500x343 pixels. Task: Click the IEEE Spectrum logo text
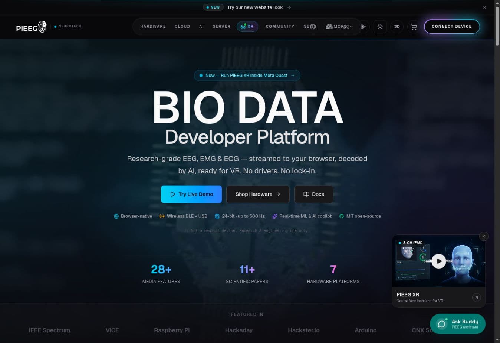[49, 330]
